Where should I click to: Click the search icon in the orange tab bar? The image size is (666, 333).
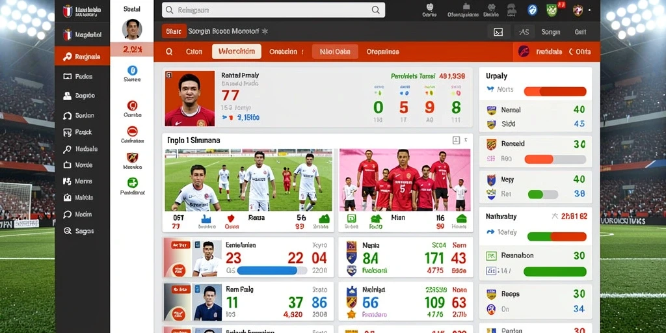coord(169,51)
